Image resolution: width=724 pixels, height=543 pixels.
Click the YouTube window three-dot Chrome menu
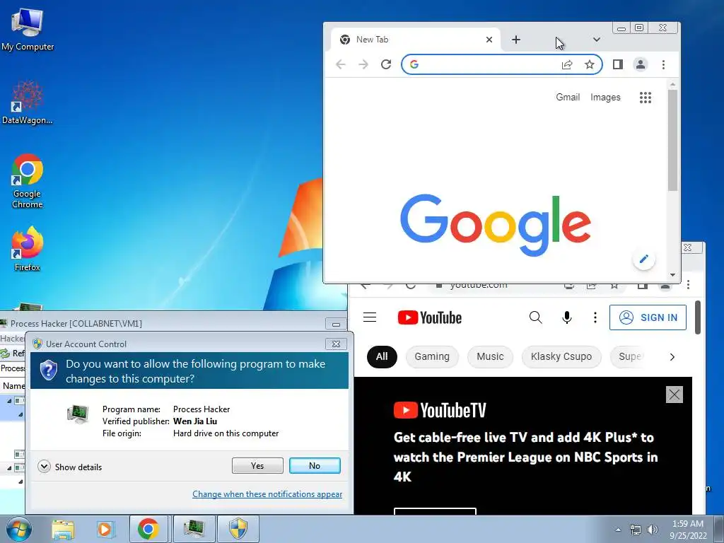[x=688, y=285]
